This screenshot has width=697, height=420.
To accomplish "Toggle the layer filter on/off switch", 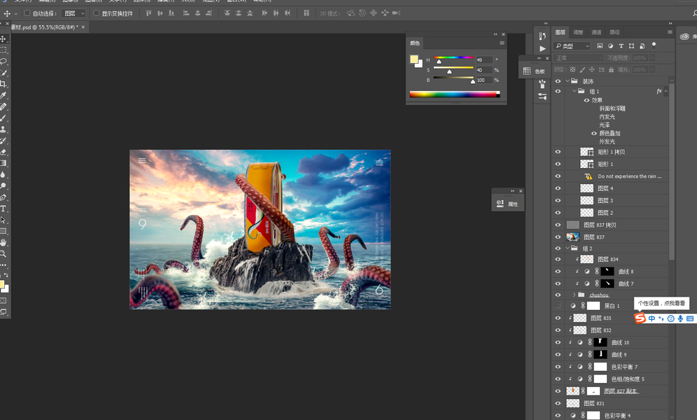I will [654, 45].
